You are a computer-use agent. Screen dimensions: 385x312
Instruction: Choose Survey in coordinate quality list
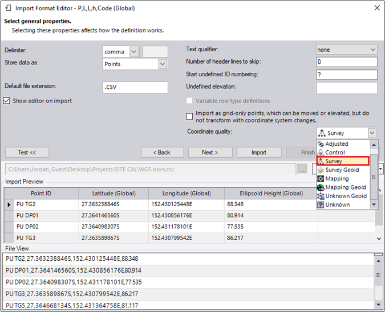click(343, 161)
